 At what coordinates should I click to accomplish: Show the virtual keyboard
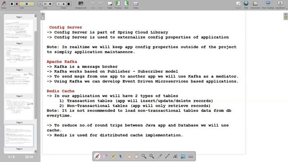click(191, 156)
